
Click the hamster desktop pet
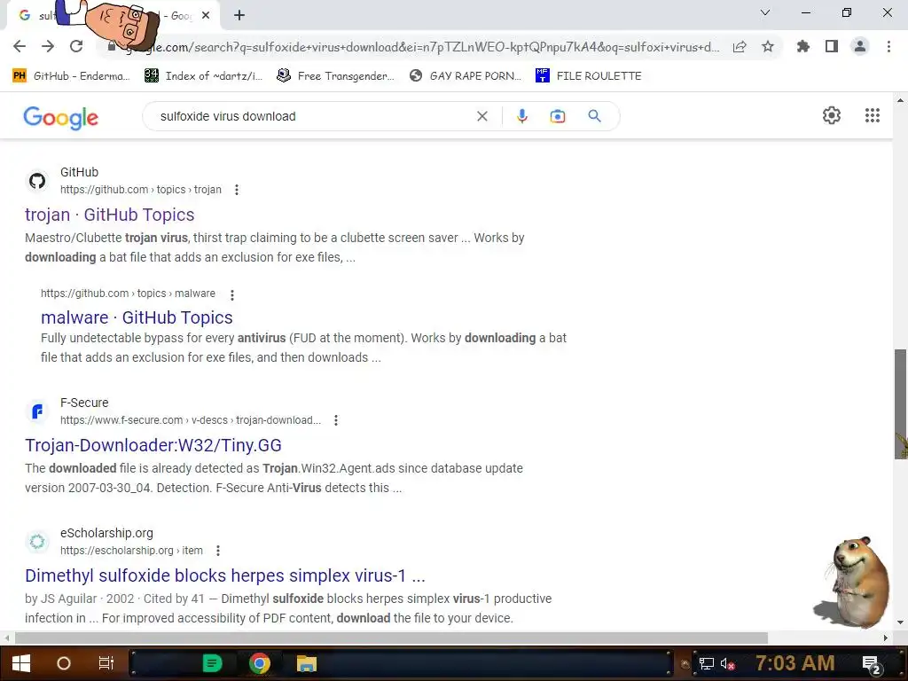pyautogui.click(x=854, y=582)
